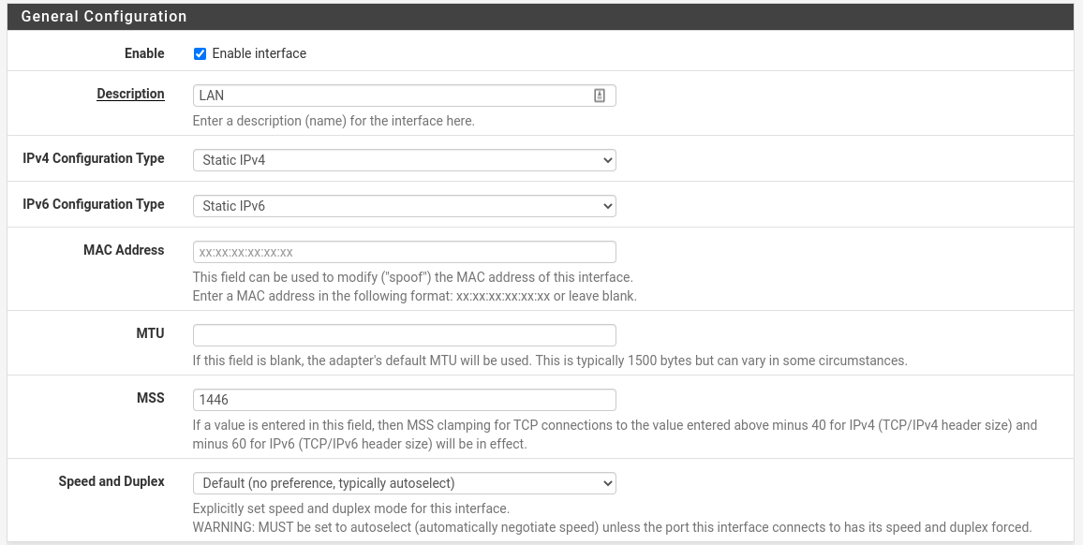Click the checked blue checkbox under Enable
Screen dimensions: 1083x545
pos(200,53)
